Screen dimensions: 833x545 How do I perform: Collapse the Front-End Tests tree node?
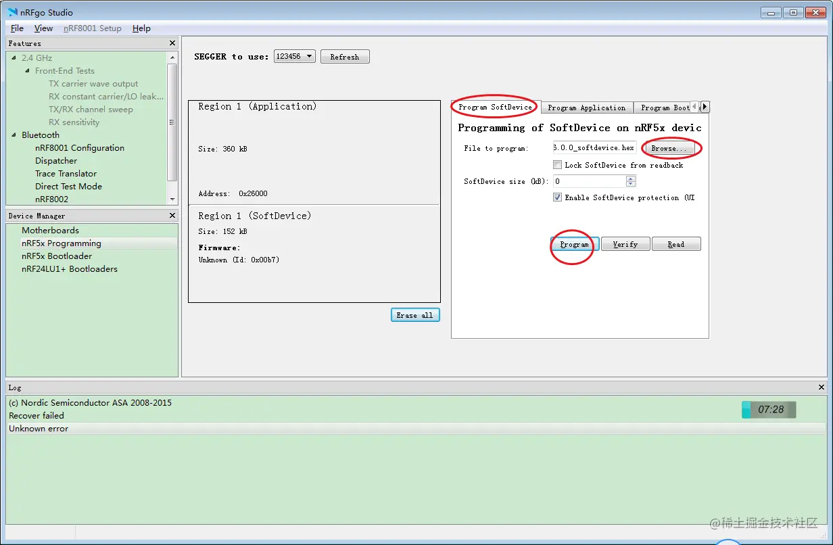[28, 71]
